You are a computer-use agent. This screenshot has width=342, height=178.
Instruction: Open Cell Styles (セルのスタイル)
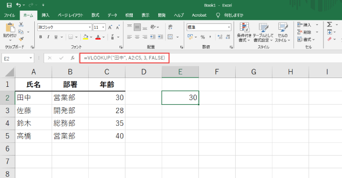click(283, 32)
